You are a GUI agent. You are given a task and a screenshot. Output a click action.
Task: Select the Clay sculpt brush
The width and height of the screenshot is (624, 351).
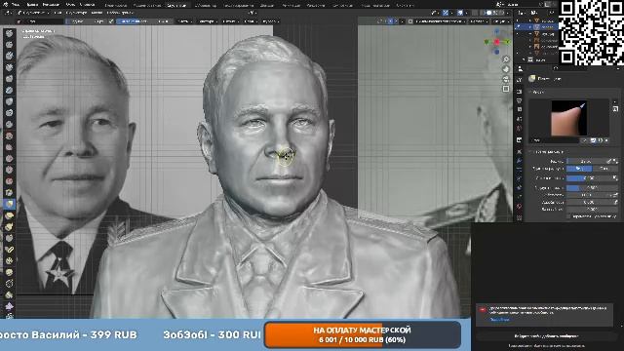pyautogui.click(x=10, y=57)
